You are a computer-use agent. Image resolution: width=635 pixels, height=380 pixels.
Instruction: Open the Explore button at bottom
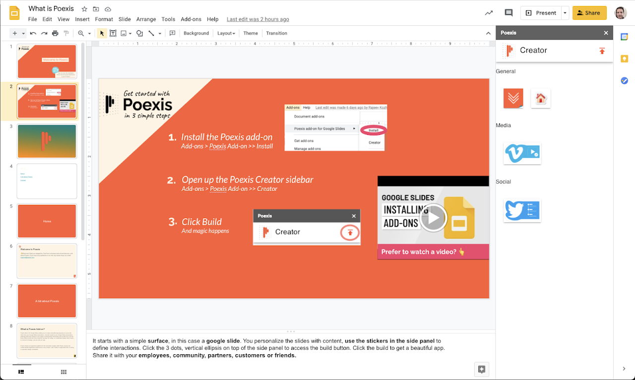click(481, 369)
